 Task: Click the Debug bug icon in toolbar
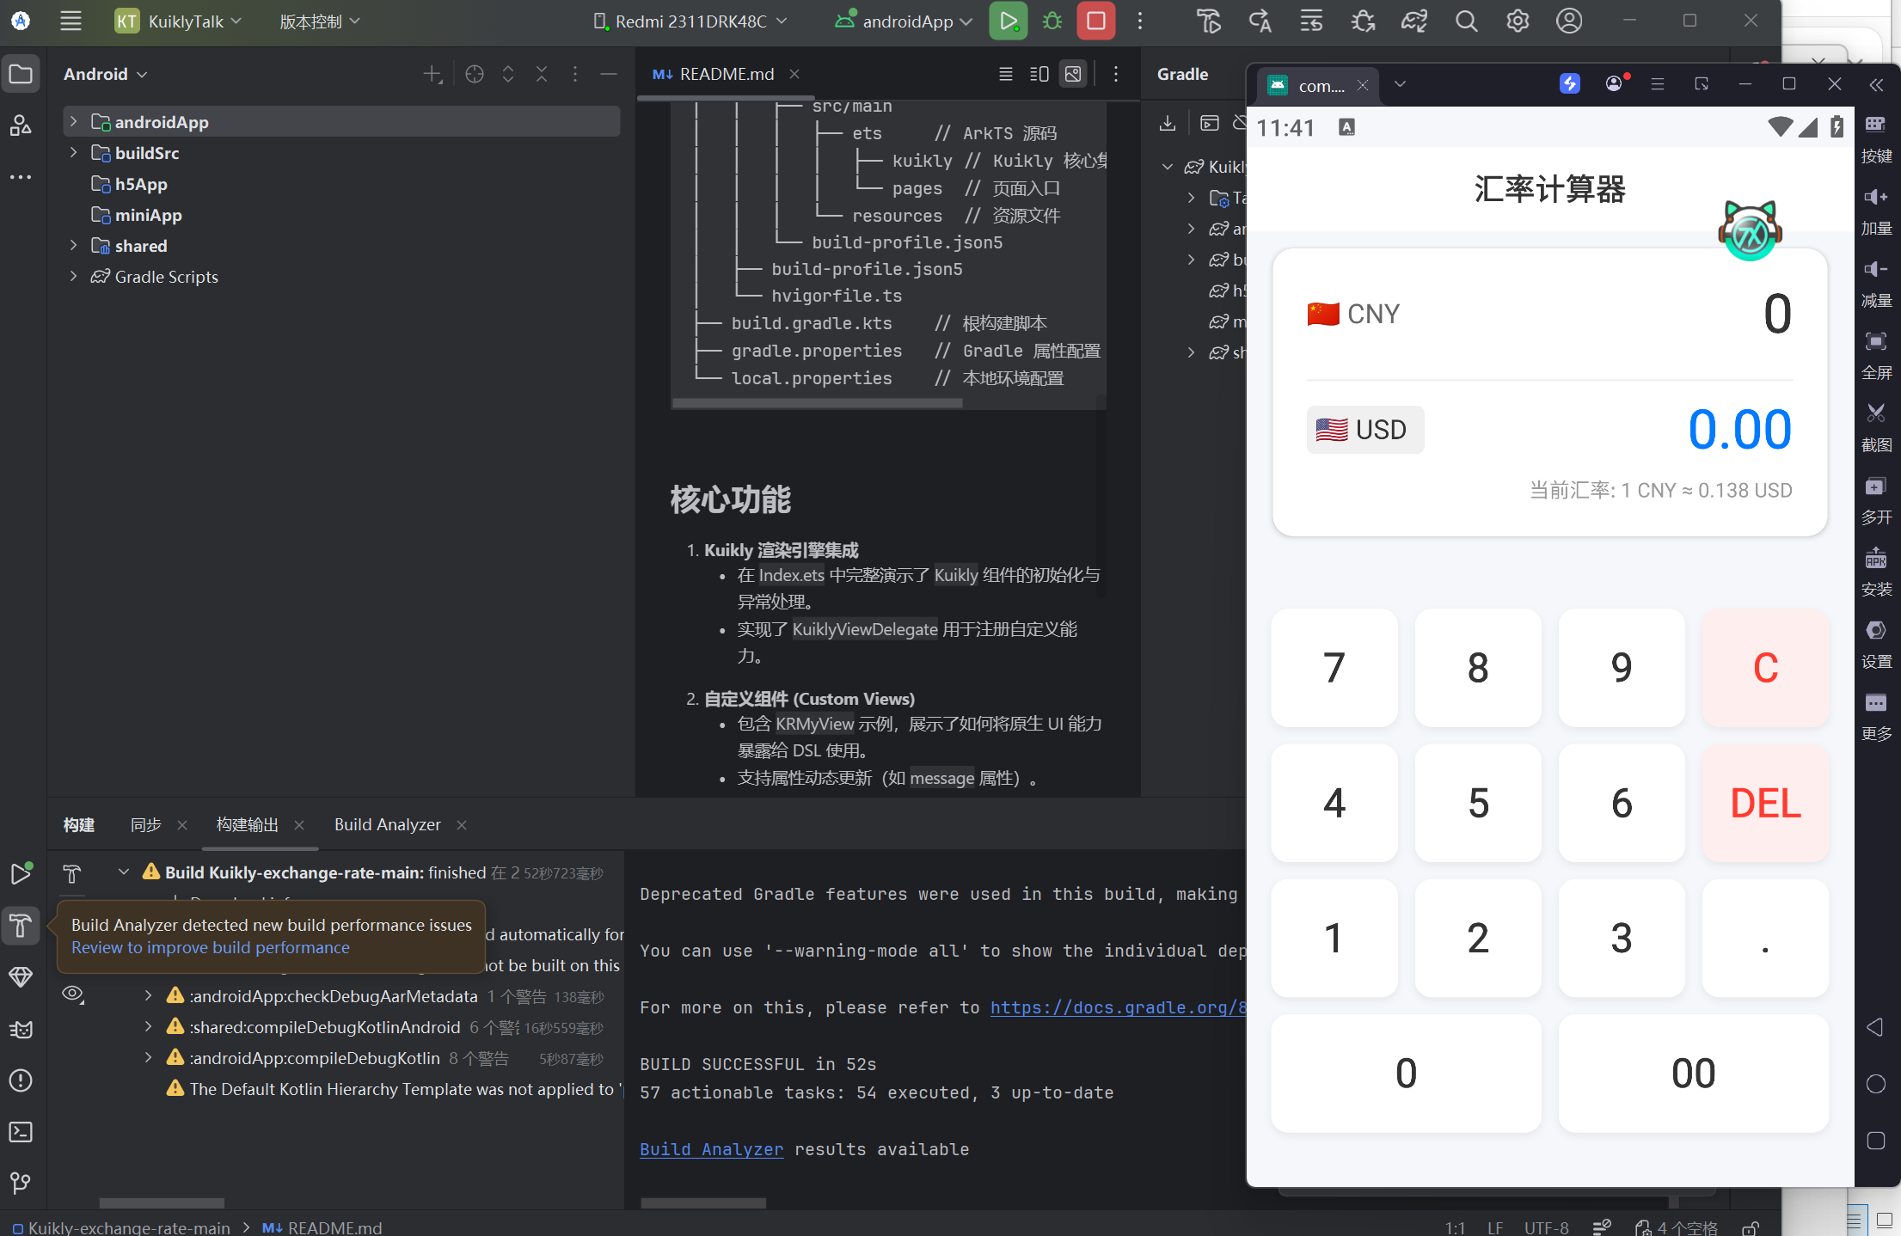1052,21
